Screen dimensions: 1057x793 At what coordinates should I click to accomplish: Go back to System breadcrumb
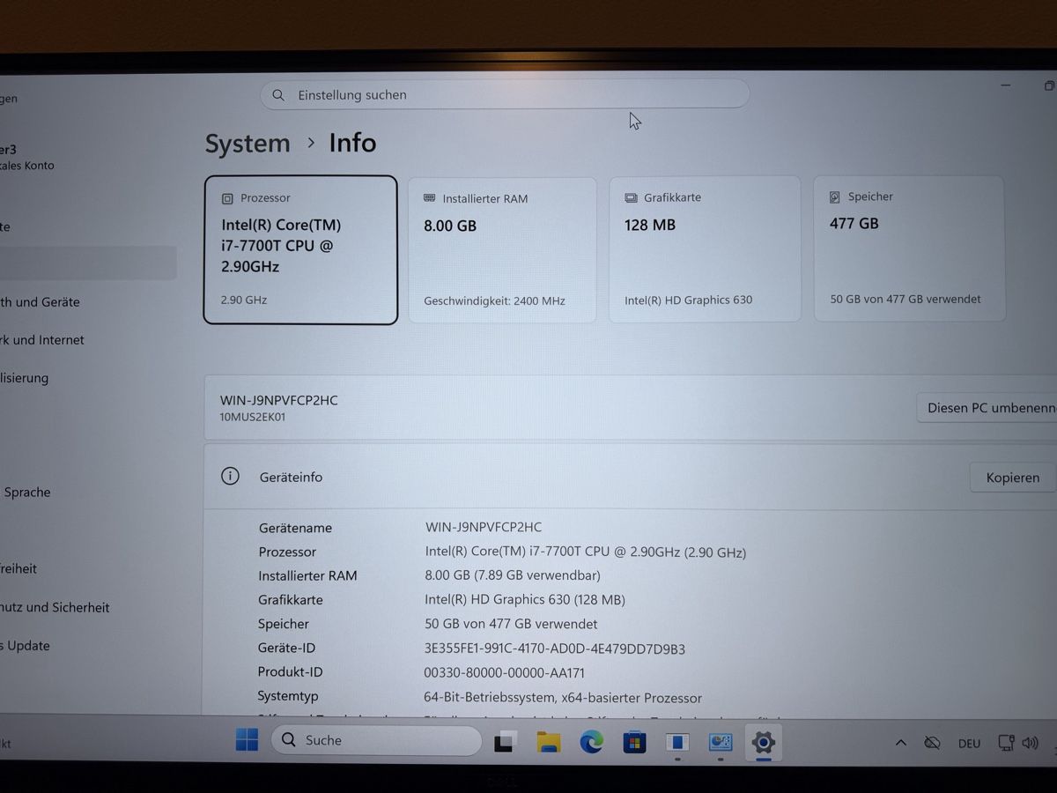coord(248,144)
